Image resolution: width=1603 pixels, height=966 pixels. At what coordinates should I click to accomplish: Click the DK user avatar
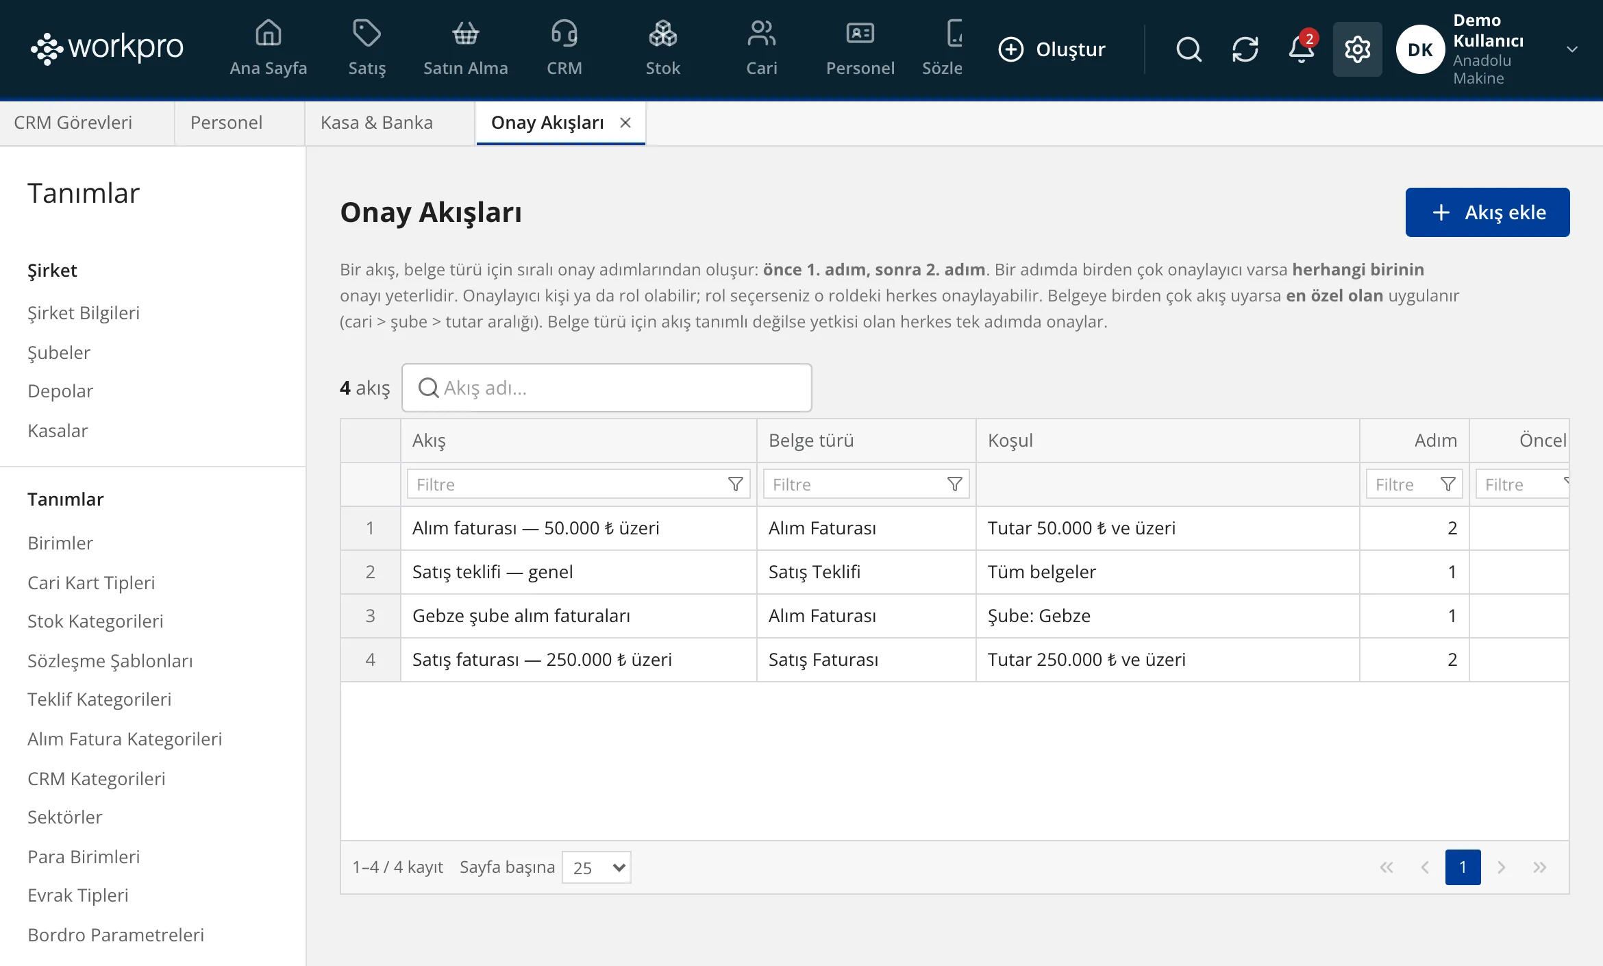1420,49
